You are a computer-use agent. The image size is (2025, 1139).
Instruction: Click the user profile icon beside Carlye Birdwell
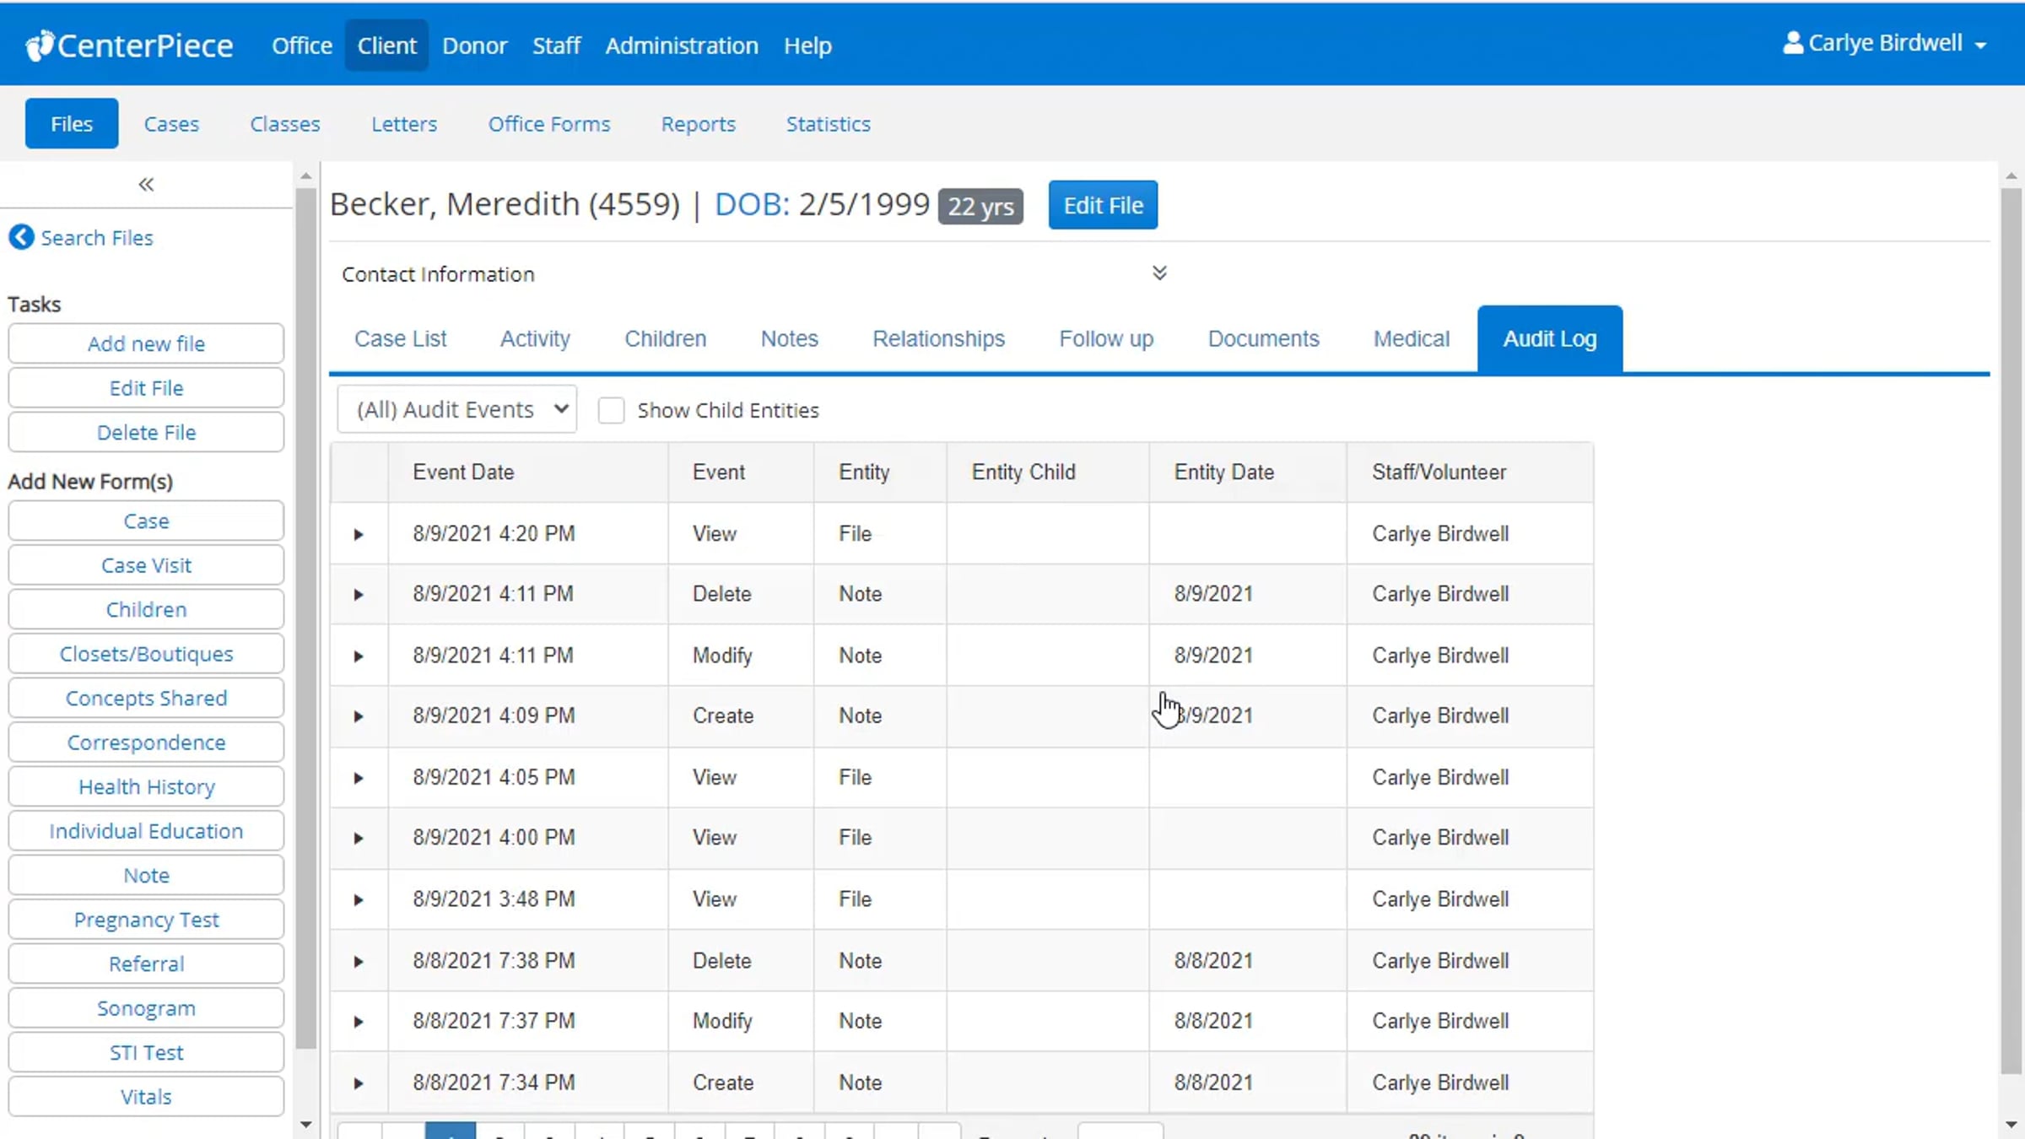(x=1793, y=43)
